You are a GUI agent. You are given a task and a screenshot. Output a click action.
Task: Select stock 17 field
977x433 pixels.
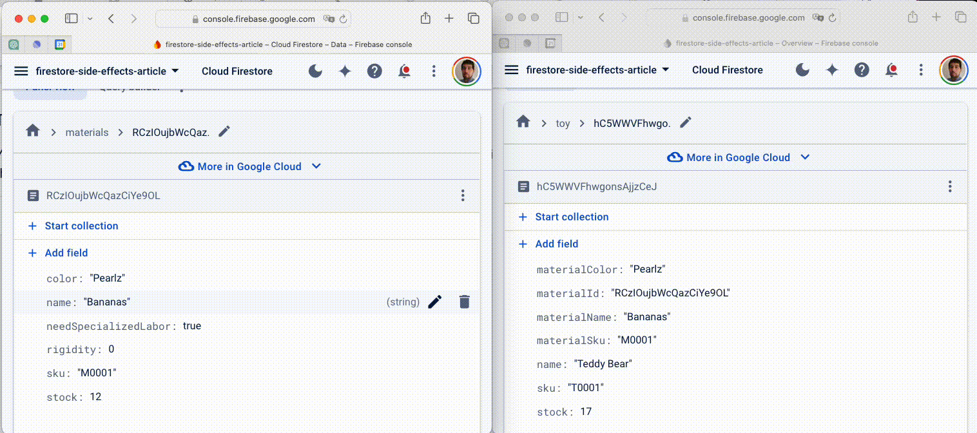[x=735, y=412]
